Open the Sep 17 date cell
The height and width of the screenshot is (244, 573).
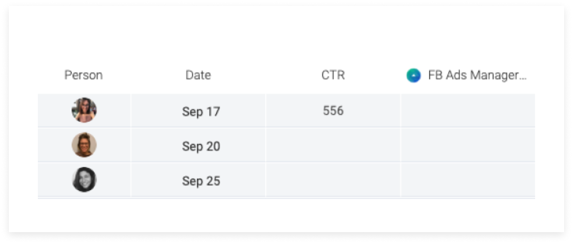[199, 111]
